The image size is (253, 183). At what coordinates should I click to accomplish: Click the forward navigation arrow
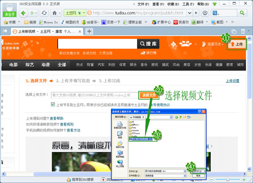click(x=32, y=13)
